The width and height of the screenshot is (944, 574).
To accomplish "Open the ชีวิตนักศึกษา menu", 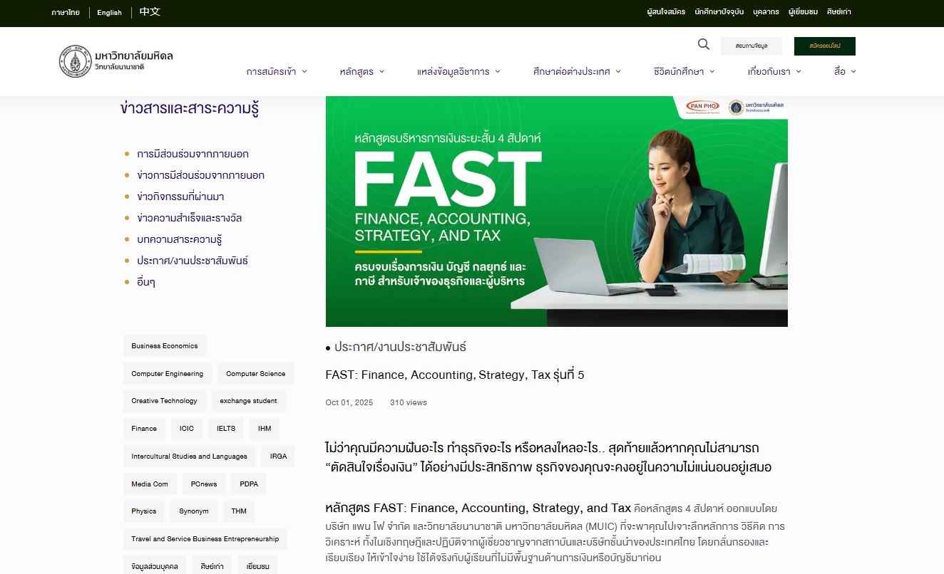I will point(684,71).
